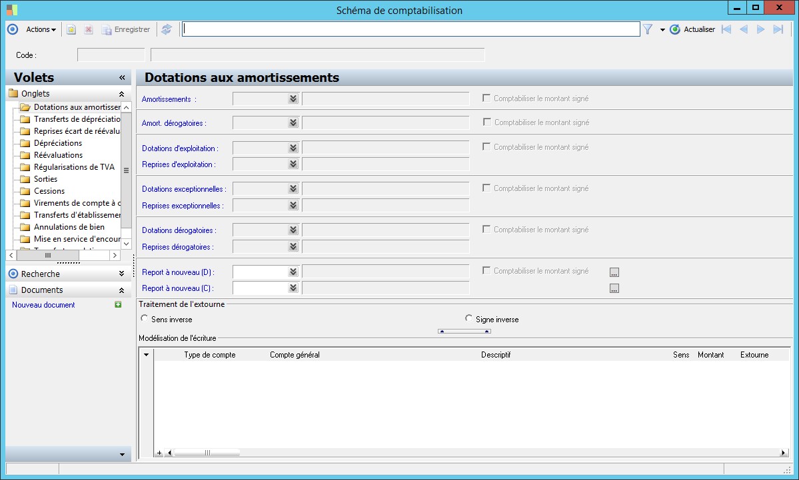The width and height of the screenshot is (799, 480).
Task: Collapse the Documents section
Action: pos(121,290)
